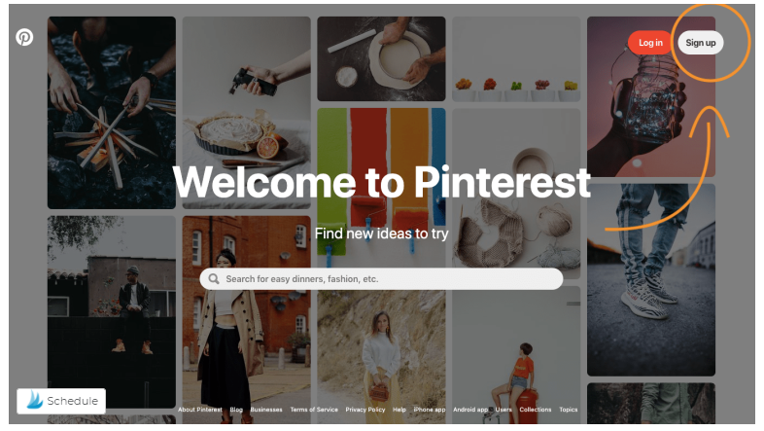Open the Help footer link

click(399, 410)
